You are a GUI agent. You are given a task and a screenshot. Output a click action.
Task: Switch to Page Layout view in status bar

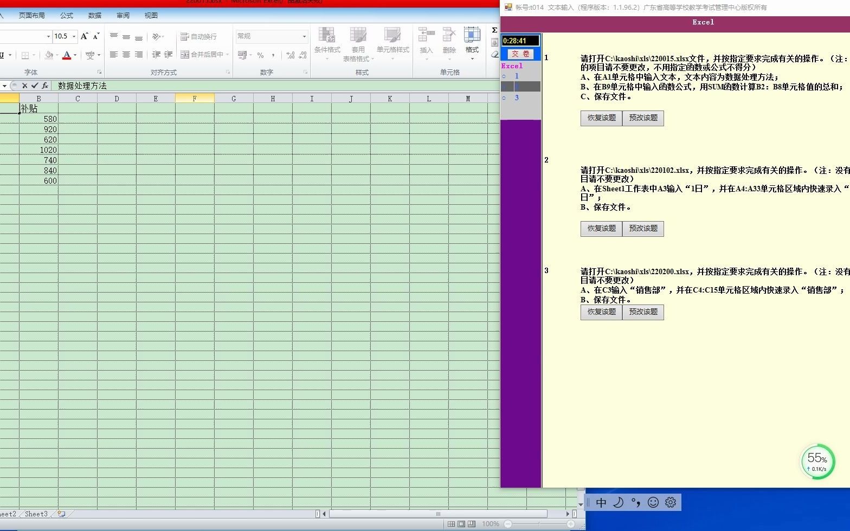click(x=461, y=524)
